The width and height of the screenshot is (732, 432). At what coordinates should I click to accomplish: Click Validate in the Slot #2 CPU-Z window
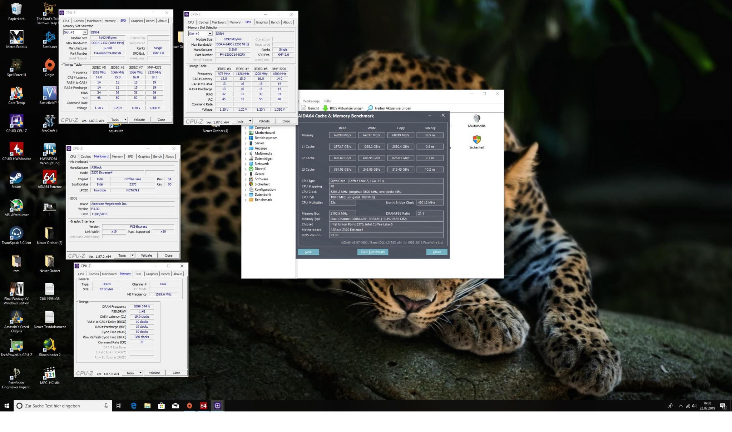tap(264, 121)
